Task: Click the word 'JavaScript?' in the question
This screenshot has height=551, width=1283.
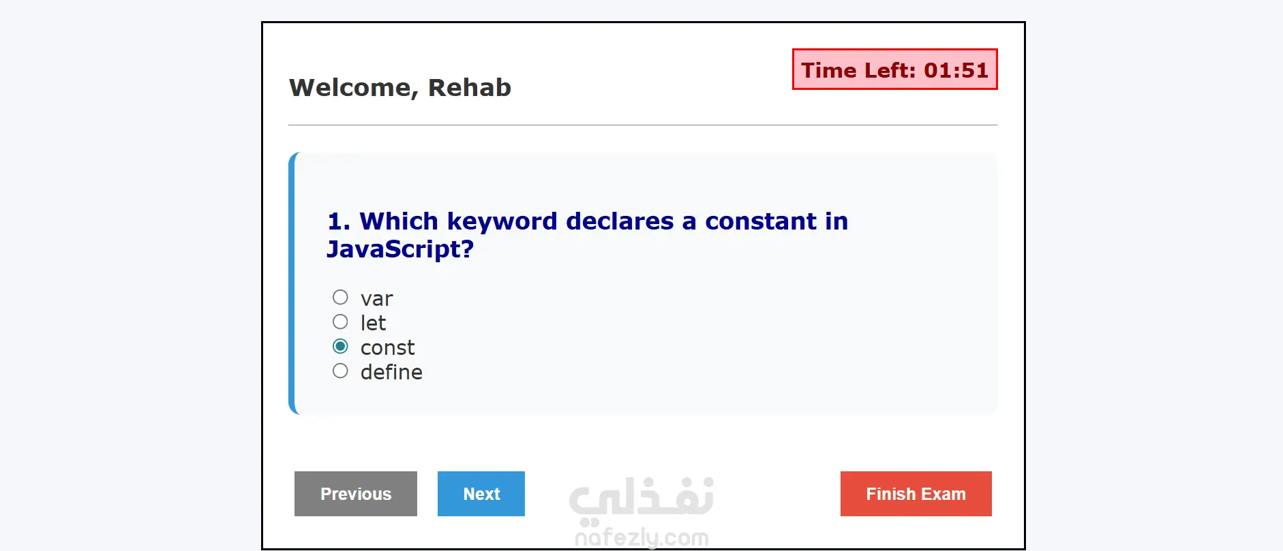Action: [x=400, y=249]
